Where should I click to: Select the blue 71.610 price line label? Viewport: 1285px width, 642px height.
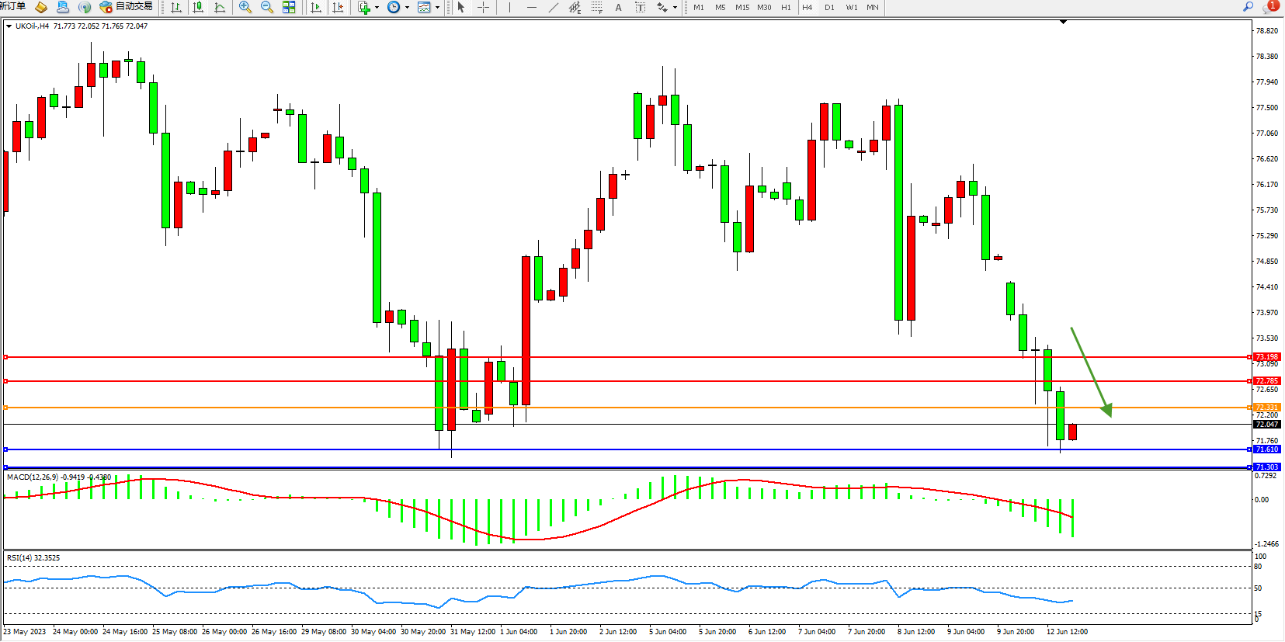tap(1266, 449)
